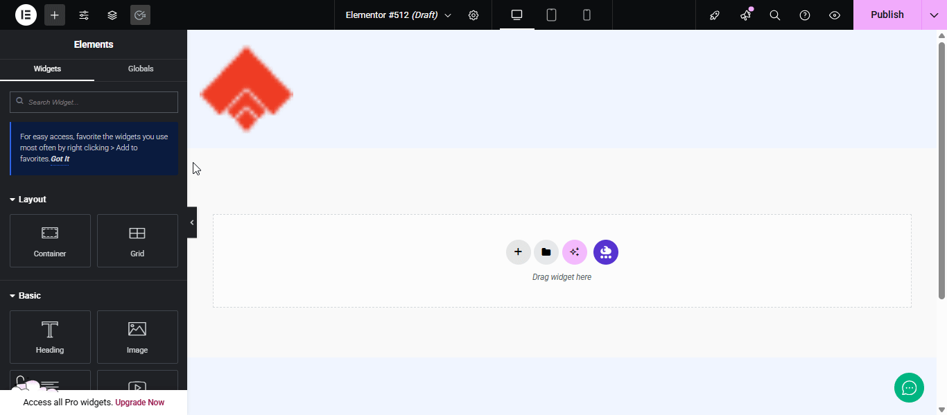This screenshot has height=415, width=947.
Task: Open the Elementor logo menu
Action: [26, 15]
